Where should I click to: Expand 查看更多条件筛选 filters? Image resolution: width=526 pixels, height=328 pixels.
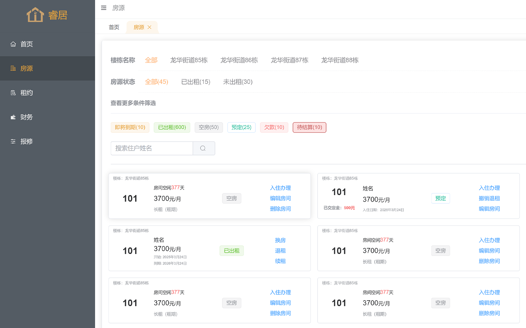[x=133, y=103]
